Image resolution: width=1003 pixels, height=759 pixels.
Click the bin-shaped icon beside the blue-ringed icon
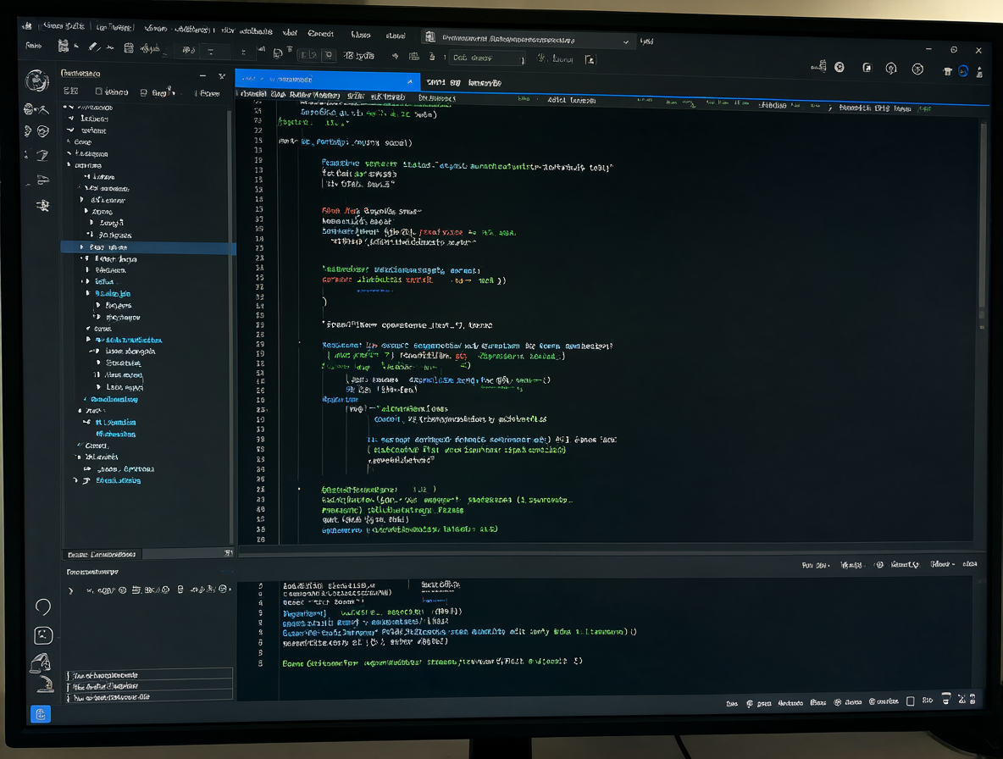pyautogui.click(x=948, y=71)
